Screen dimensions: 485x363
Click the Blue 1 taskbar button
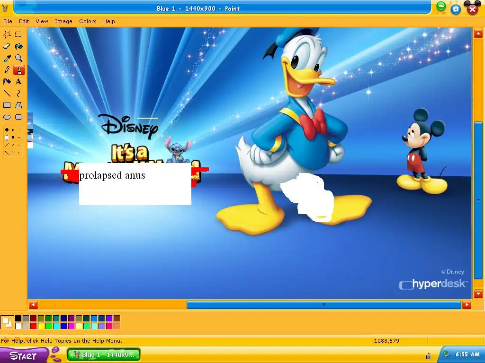coord(104,354)
